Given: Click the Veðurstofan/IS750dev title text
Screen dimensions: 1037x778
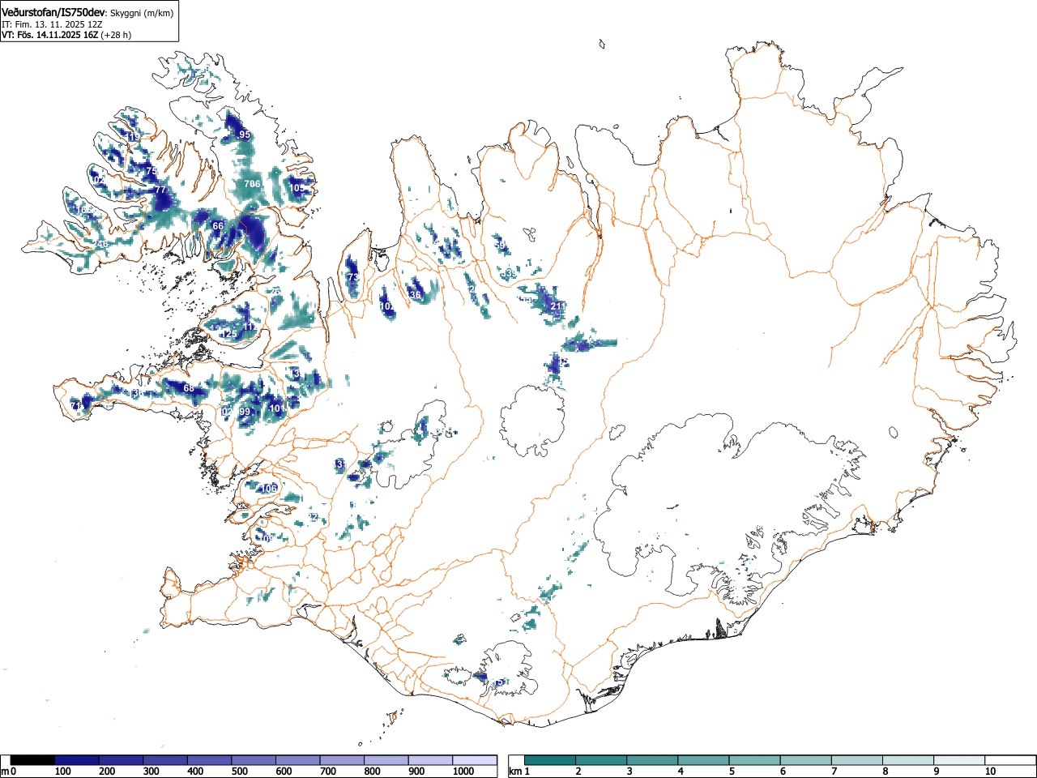Looking at the screenshot, I should click(x=53, y=11).
